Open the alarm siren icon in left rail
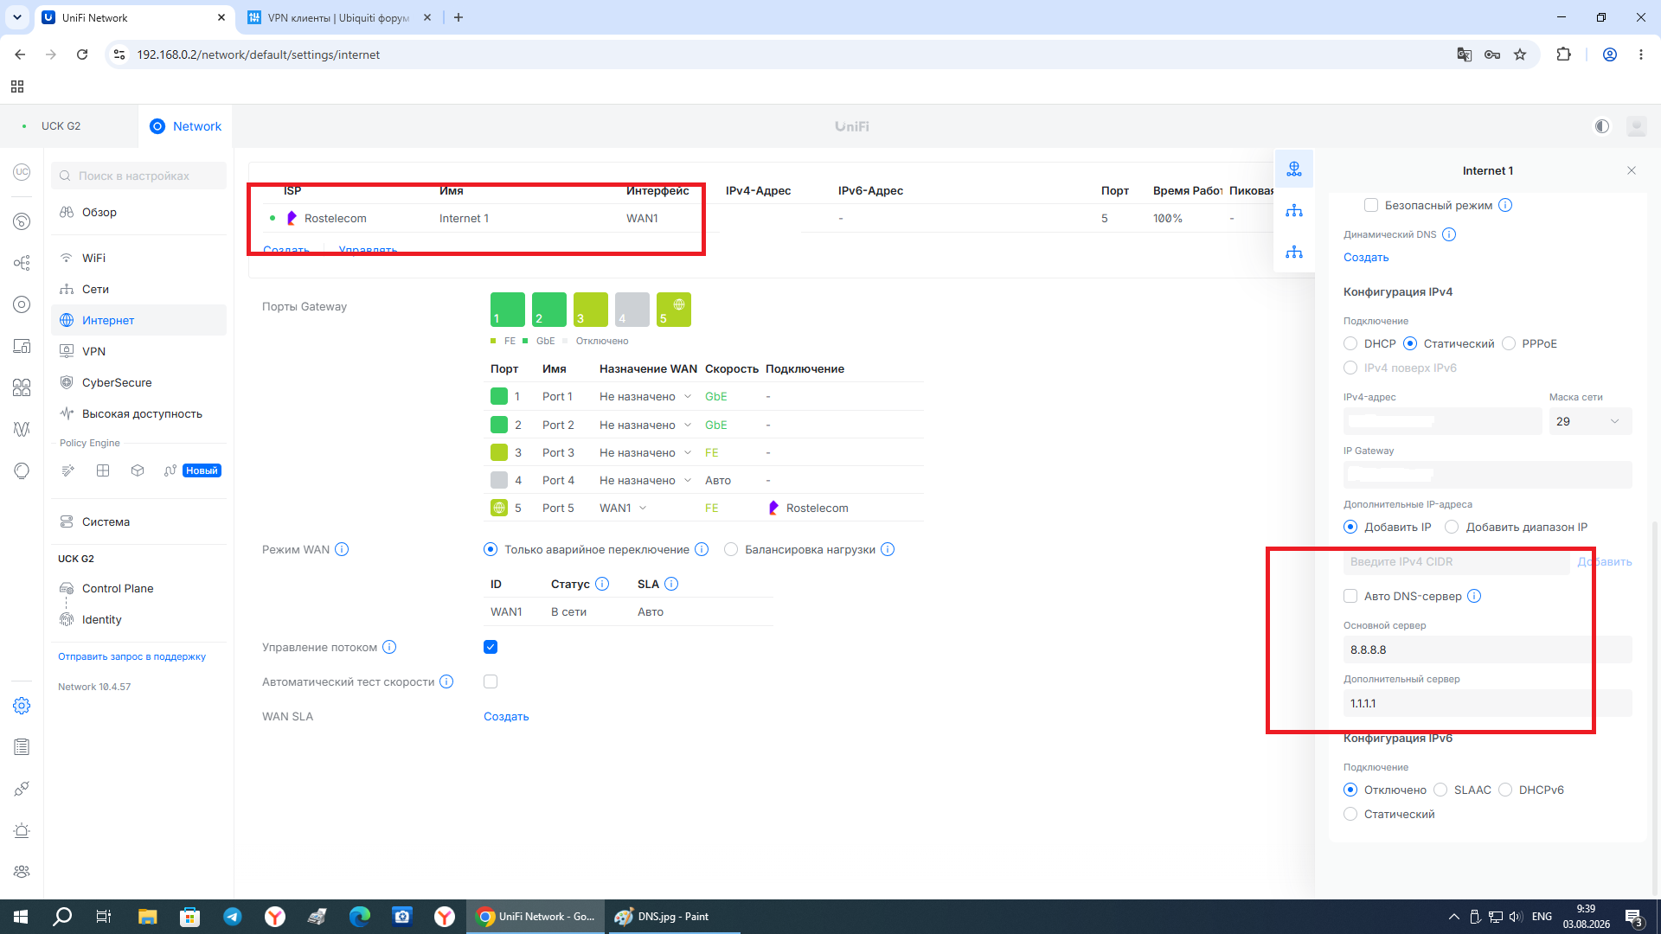This screenshot has height=934, width=1661. (22, 830)
